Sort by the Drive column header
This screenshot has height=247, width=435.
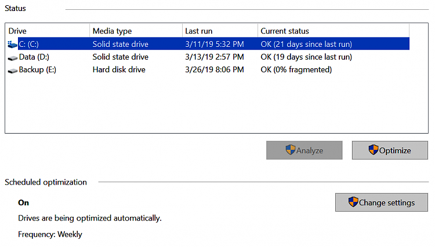[48, 31]
